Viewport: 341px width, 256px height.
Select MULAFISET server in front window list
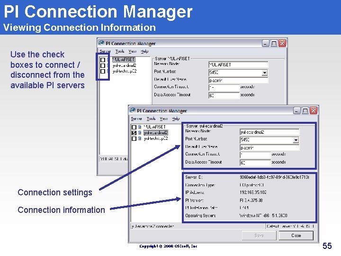tap(154, 127)
